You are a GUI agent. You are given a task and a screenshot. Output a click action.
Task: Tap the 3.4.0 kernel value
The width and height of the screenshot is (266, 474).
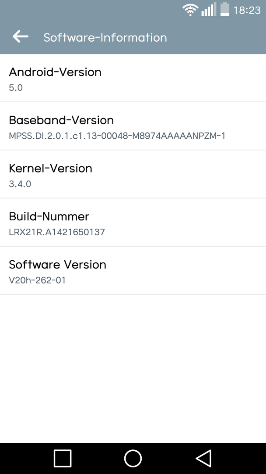20,184
